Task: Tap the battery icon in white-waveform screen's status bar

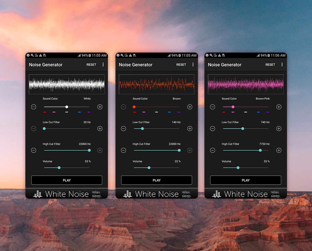Action: pyautogui.click(x=90, y=55)
